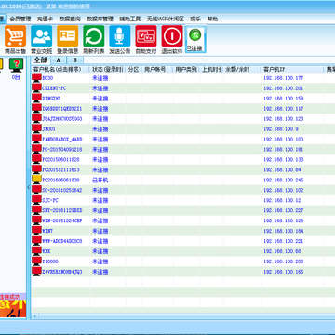Click the 客户机IP column header
The image size is (335, 335).
pos(292,69)
